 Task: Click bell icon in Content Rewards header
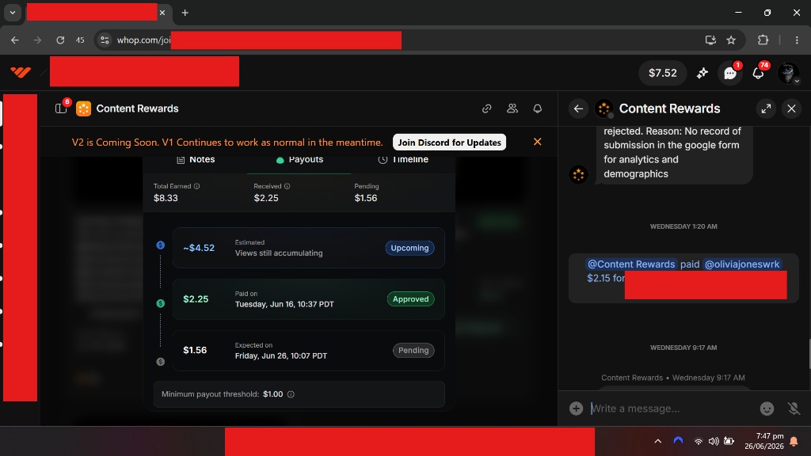click(x=538, y=108)
